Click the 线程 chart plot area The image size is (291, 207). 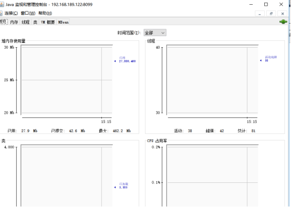pyautogui.click(x=212, y=80)
